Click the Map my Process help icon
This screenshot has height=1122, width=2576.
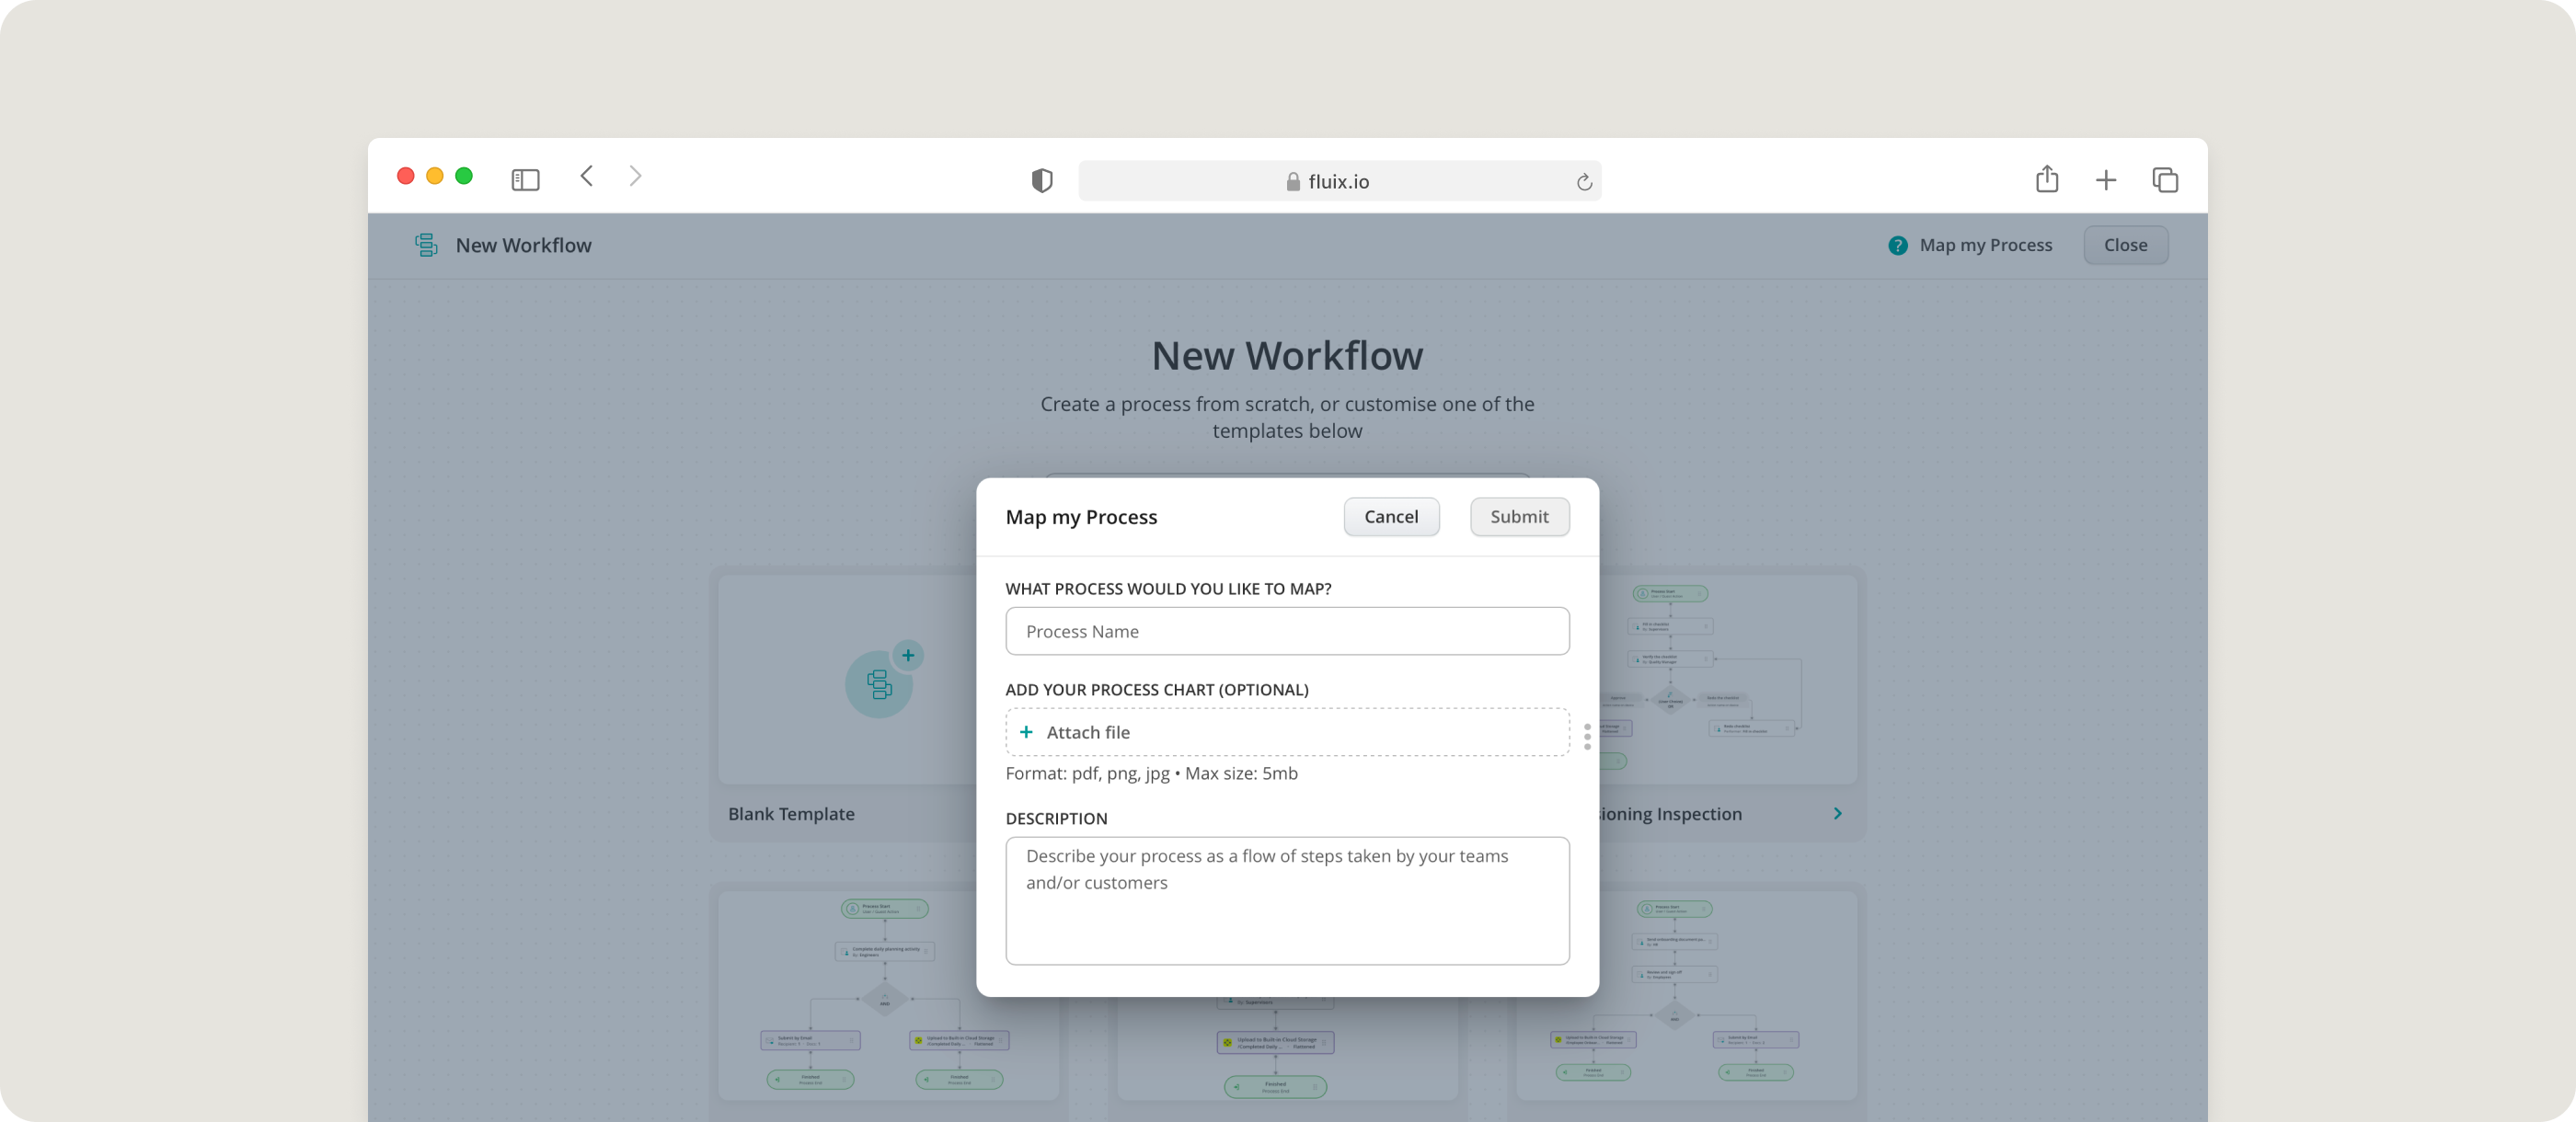pos(1897,245)
